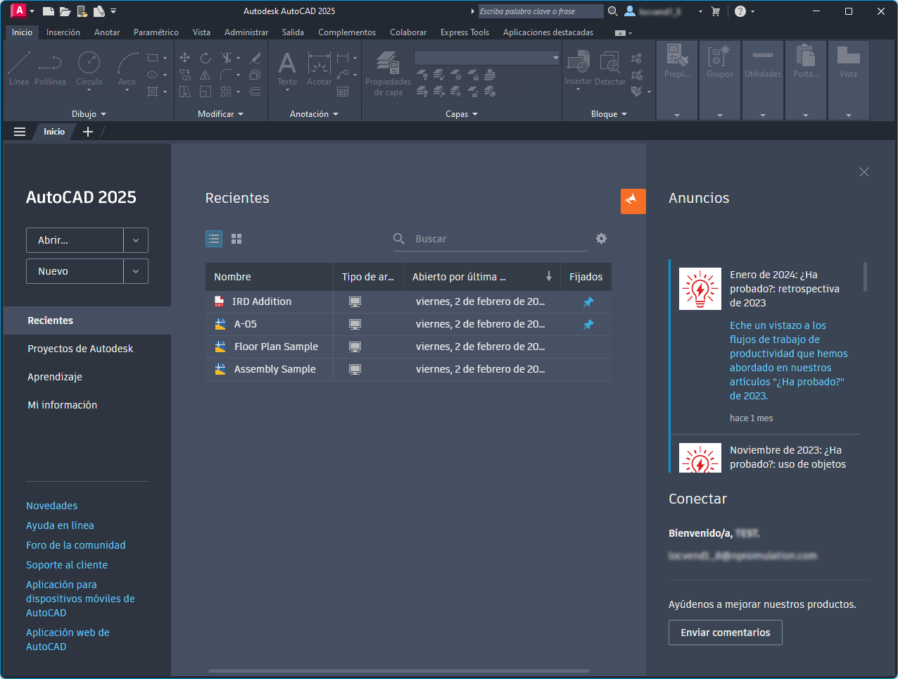Expand the Modificar panel dropdown

click(220, 114)
